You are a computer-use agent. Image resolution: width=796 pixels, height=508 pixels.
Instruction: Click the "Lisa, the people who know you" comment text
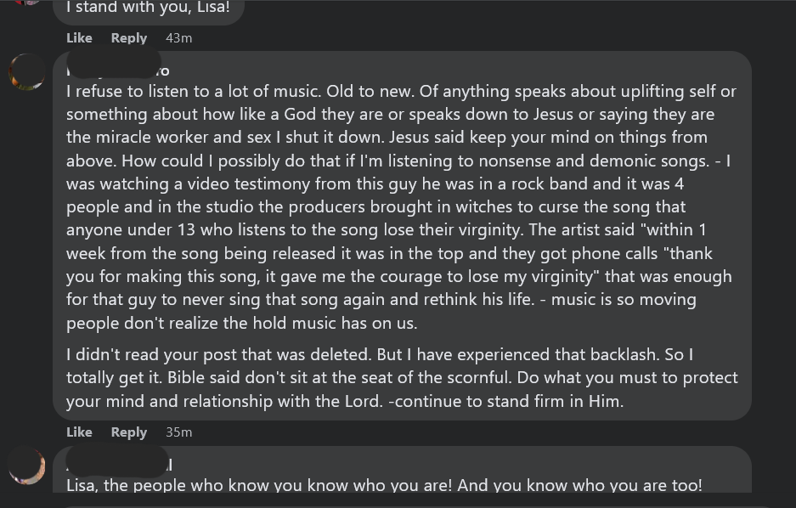pyautogui.click(x=384, y=485)
